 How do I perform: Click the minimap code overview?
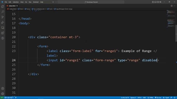coord(171,19)
